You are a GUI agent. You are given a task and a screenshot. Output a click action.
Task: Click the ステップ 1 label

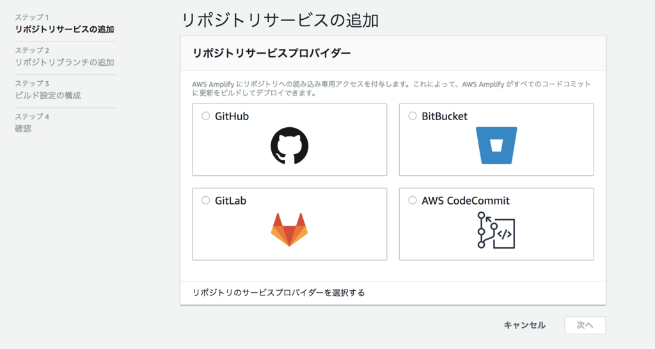32,17
